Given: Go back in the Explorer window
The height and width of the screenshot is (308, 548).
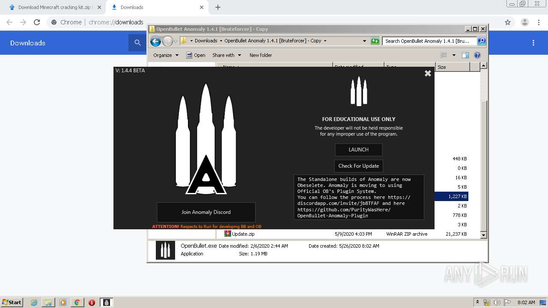Looking at the screenshot, I should coord(155,41).
